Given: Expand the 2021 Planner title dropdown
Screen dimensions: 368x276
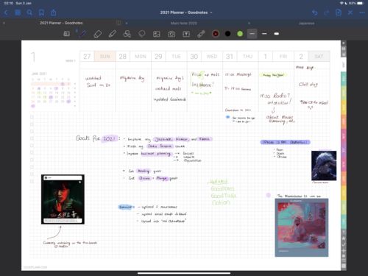Looking at the screenshot, I should point(211,13).
